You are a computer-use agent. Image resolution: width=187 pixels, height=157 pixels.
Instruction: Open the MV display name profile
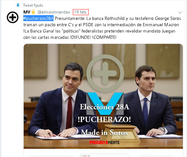coord(27,12)
